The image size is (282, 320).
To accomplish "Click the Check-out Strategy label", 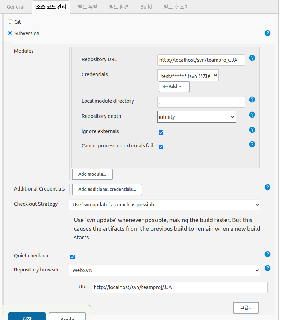I will (x=36, y=204).
